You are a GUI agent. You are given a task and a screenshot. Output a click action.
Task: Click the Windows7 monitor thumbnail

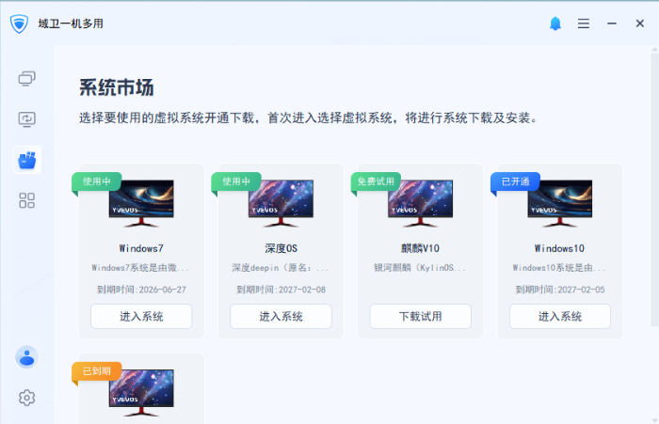[x=141, y=202]
